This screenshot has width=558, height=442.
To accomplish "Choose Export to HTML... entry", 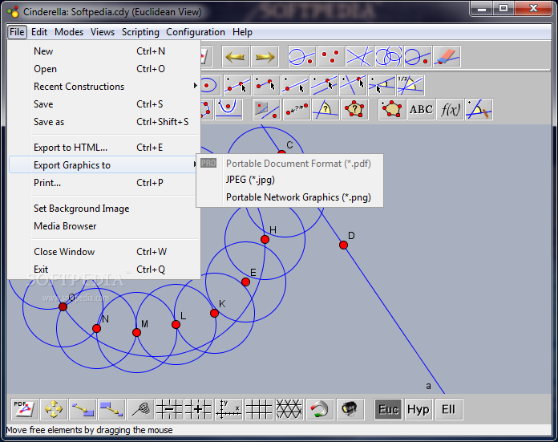I will click(104, 148).
